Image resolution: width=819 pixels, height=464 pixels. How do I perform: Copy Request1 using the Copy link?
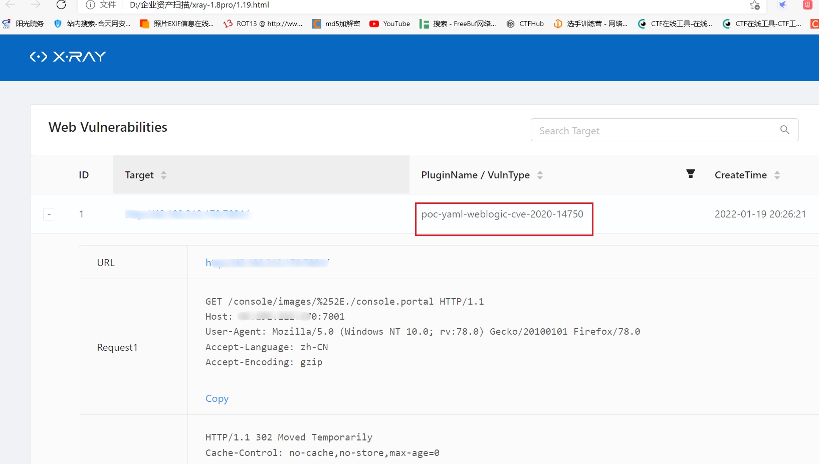click(x=217, y=398)
